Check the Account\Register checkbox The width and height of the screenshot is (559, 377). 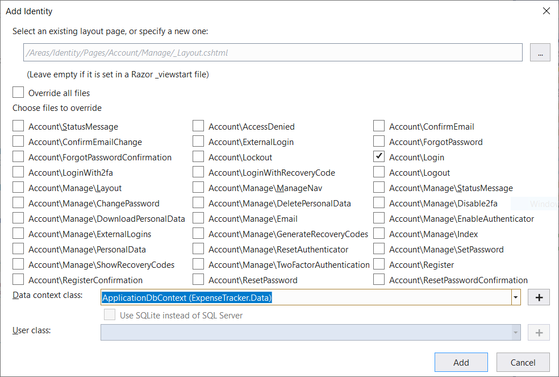point(379,264)
